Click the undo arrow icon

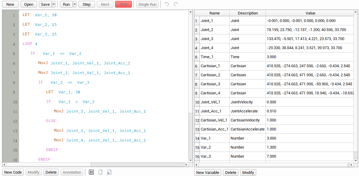click(167, 5)
